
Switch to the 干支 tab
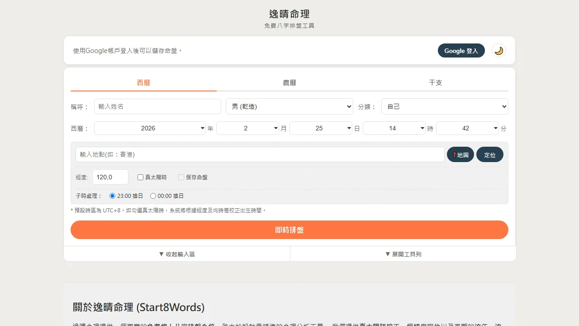[x=435, y=83]
